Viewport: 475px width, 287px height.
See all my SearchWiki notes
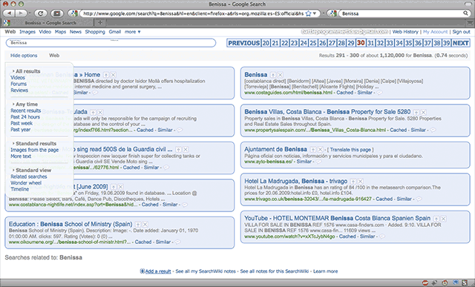coord(206,271)
